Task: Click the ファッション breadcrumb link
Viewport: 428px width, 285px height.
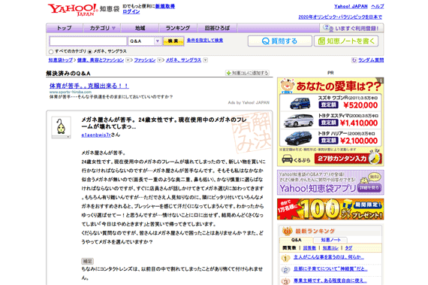Action: [x=145, y=60]
